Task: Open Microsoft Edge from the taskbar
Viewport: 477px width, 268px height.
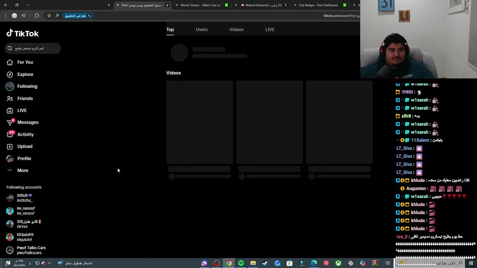Action: tap(314, 263)
